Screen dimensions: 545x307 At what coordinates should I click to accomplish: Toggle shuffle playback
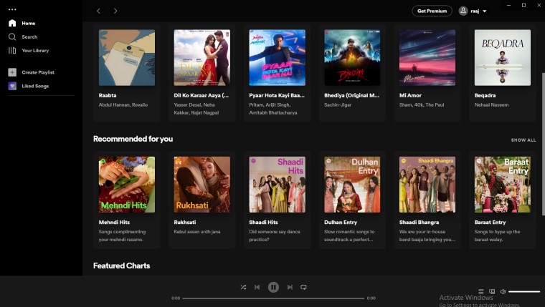tap(243, 287)
